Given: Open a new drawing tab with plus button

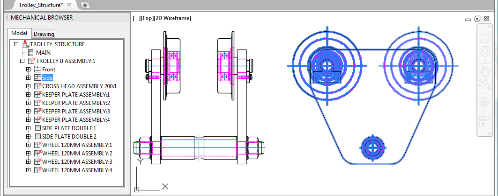Looking at the screenshot, I should click(x=85, y=6).
